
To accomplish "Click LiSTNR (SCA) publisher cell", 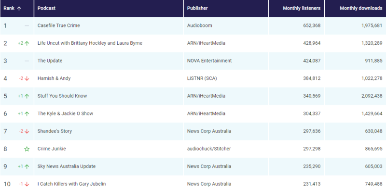I will click(201, 78).
